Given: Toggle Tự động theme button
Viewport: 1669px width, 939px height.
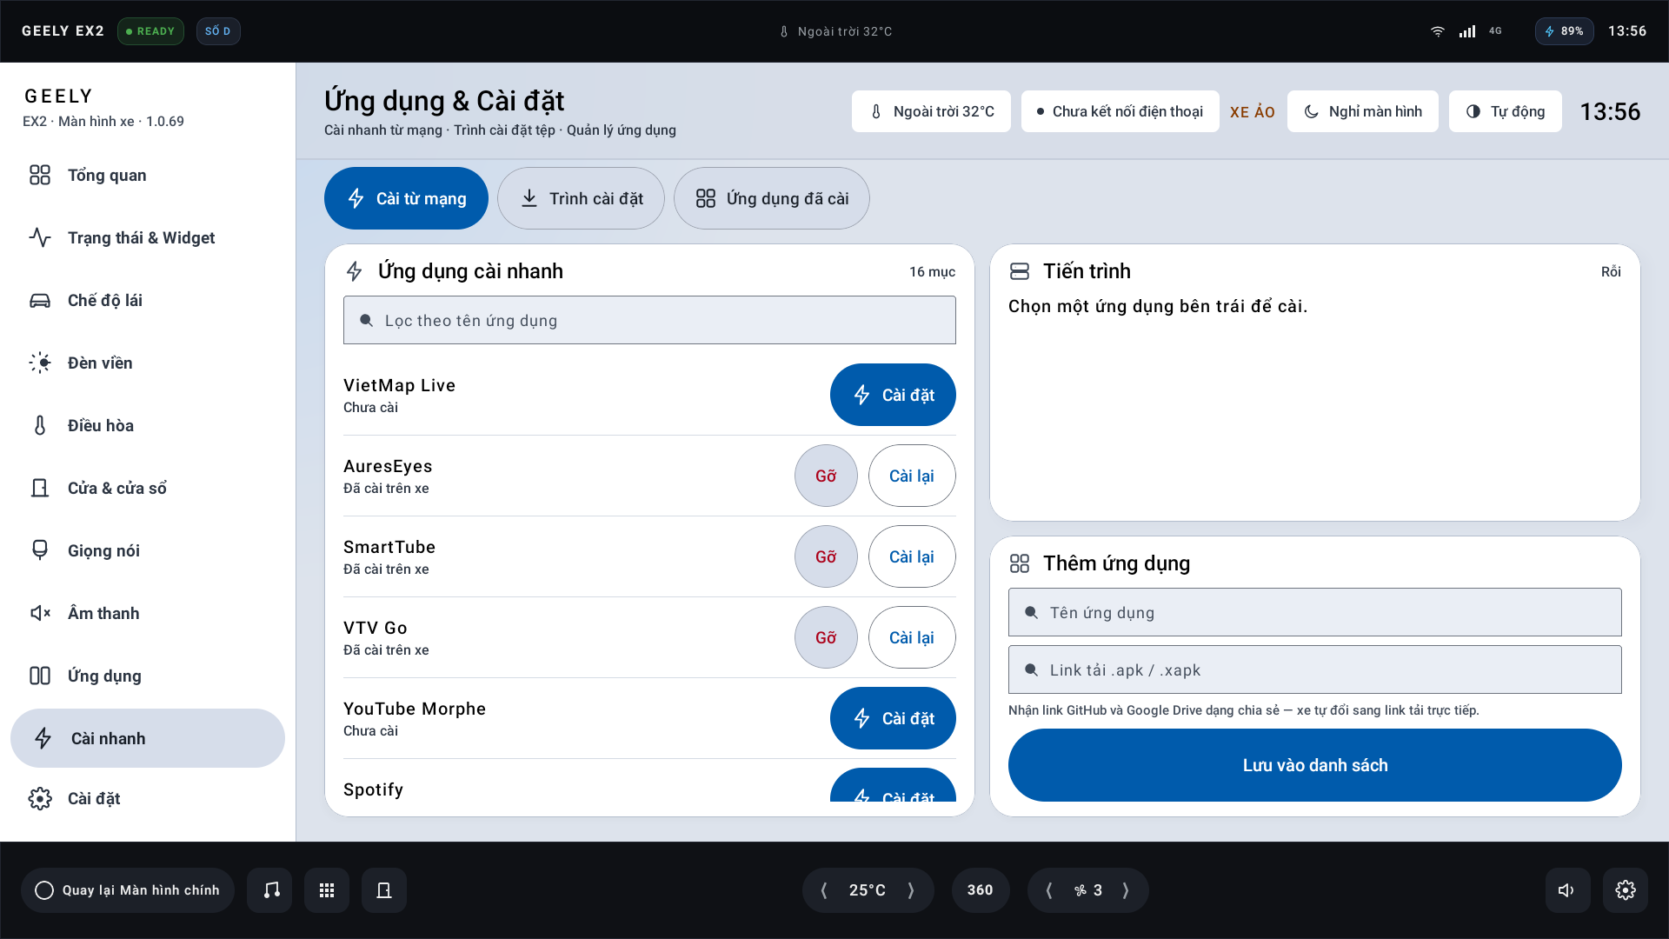Looking at the screenshot, I should coord(1505,111).
